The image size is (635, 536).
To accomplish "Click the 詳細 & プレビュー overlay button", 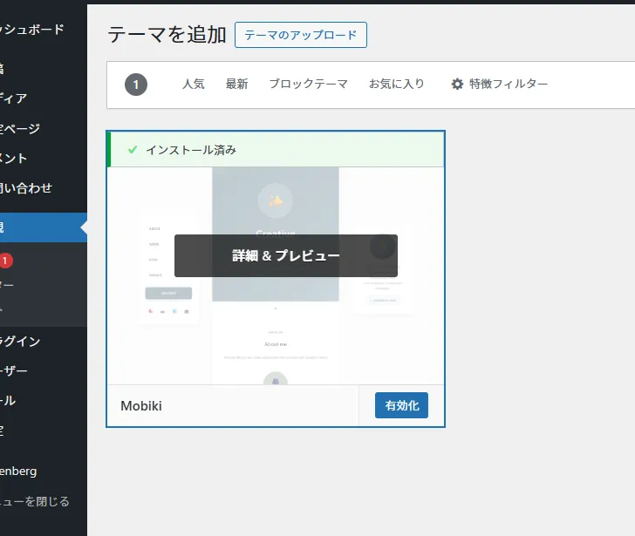I will (285, 255).
